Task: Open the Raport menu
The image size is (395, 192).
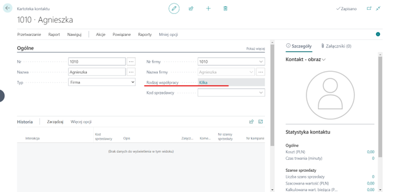Action: click(54, 34)
